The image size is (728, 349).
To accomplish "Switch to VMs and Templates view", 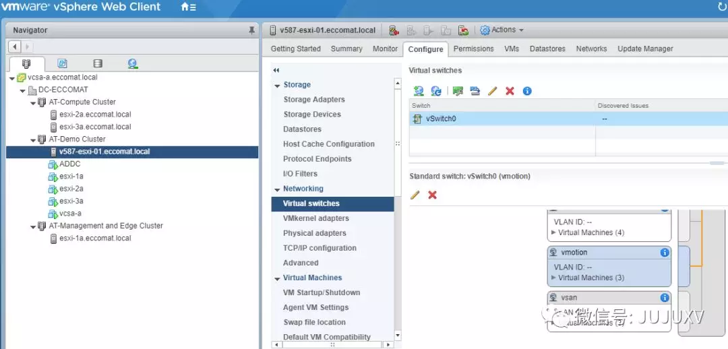I will (x=62, y=63).
